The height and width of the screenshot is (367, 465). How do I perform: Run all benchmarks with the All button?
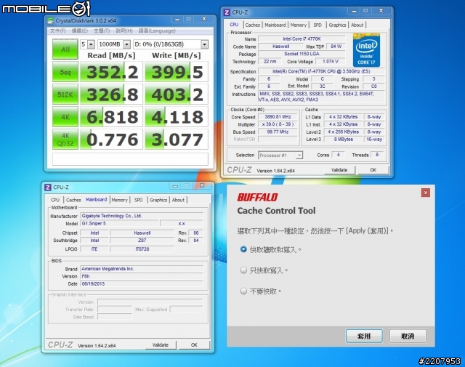point(65,49)
